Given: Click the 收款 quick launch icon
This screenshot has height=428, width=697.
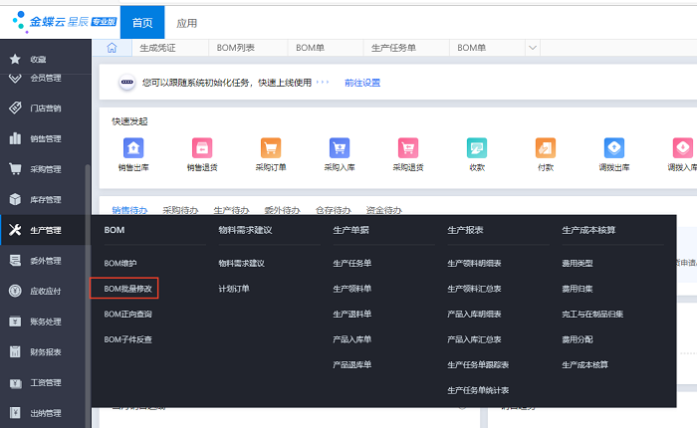Looking at the screenshot, I should coord(476,148).
